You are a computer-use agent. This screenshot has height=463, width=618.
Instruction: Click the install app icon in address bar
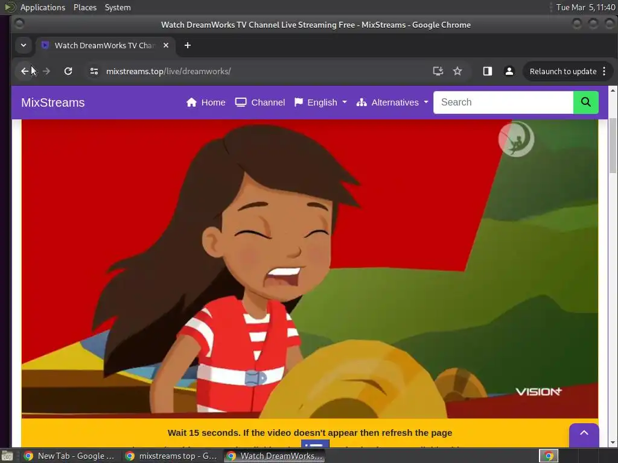click(x=438, y=71)
